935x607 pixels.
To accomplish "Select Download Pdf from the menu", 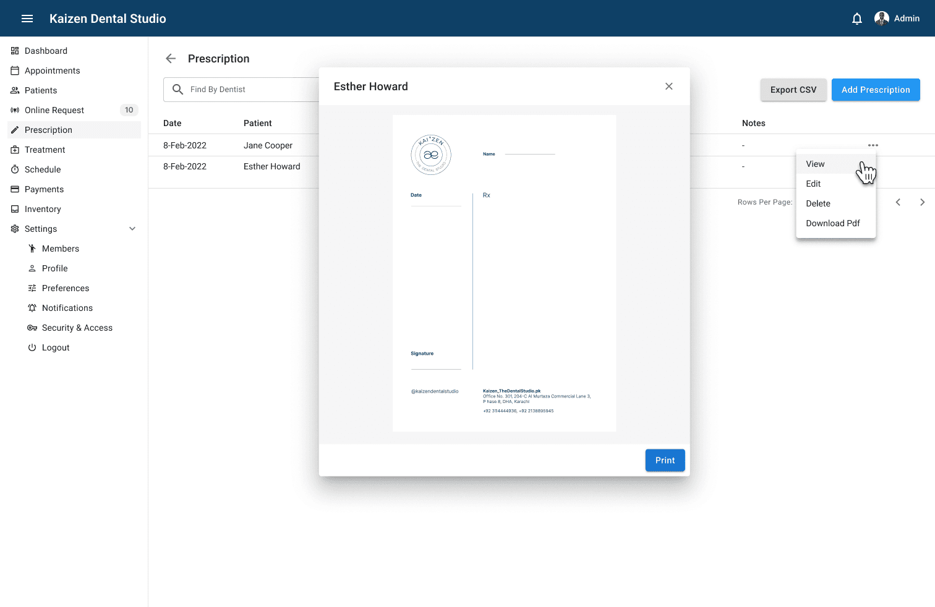I will click(832, 223).
